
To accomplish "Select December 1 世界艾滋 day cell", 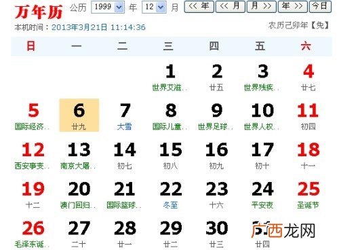I will (x=170, y=77).
